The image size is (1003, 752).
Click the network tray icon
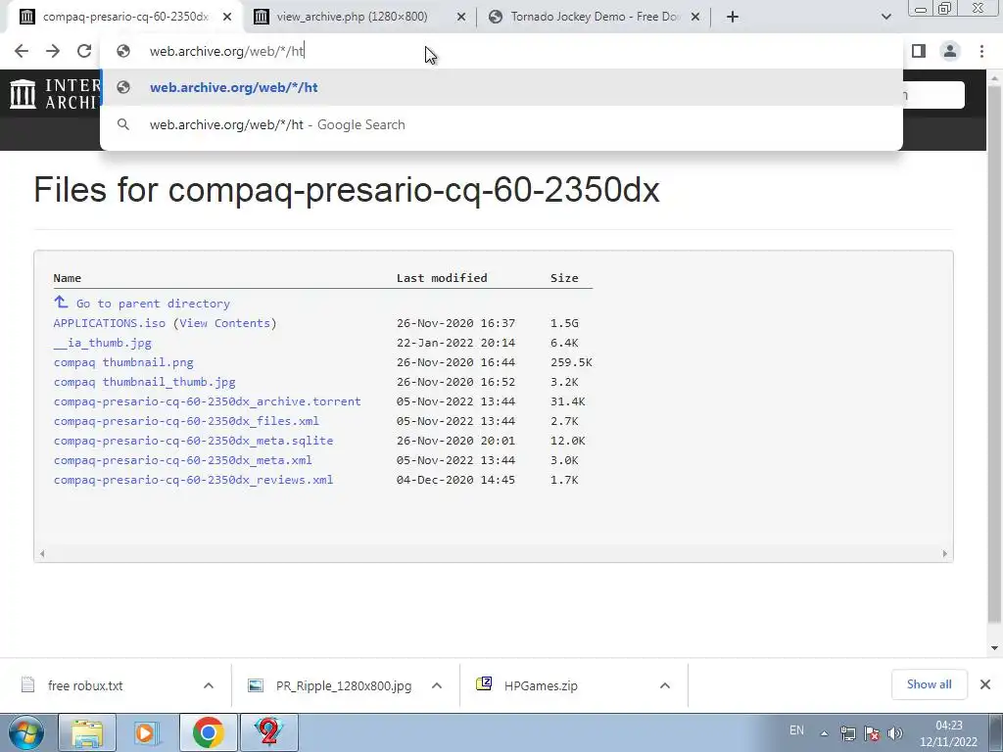click(848, 733)
